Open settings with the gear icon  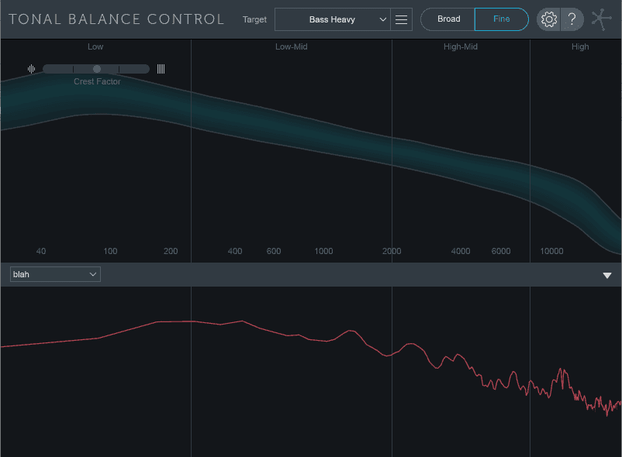(548, 19)
